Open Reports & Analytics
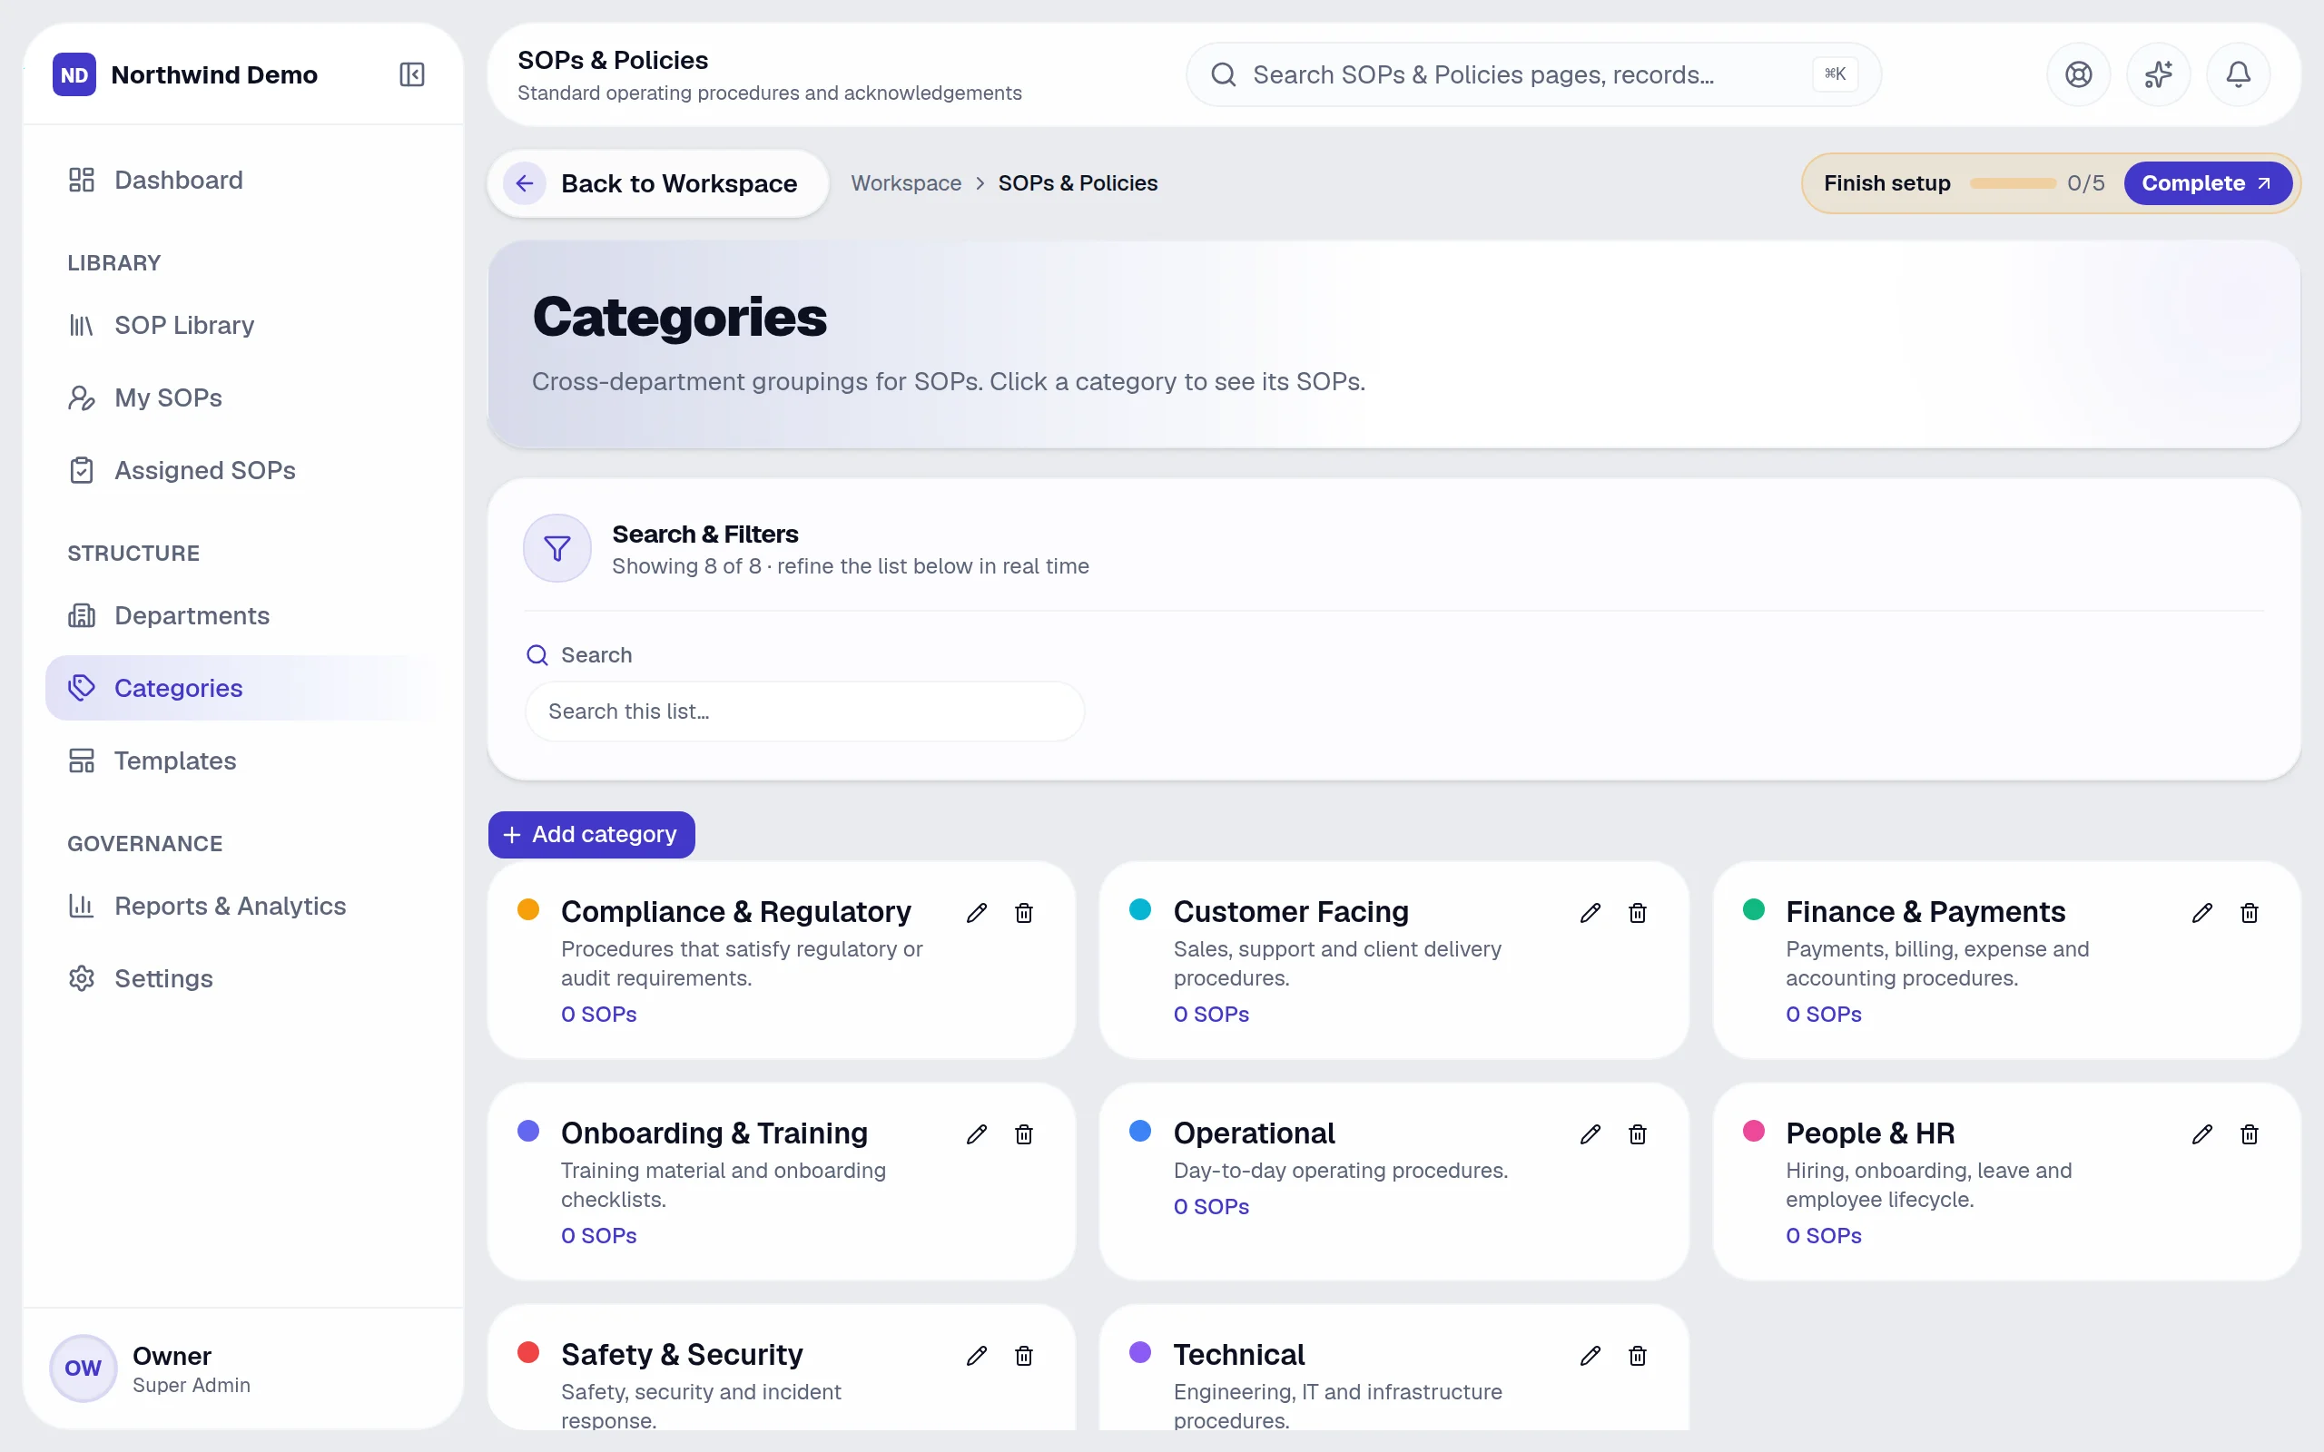Screen dimensions: 2324x1452 [x=243, y=906]
